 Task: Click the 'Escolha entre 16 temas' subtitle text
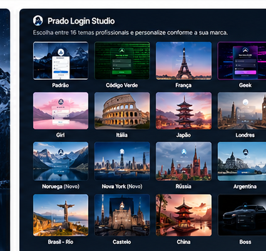coord(130,33)
